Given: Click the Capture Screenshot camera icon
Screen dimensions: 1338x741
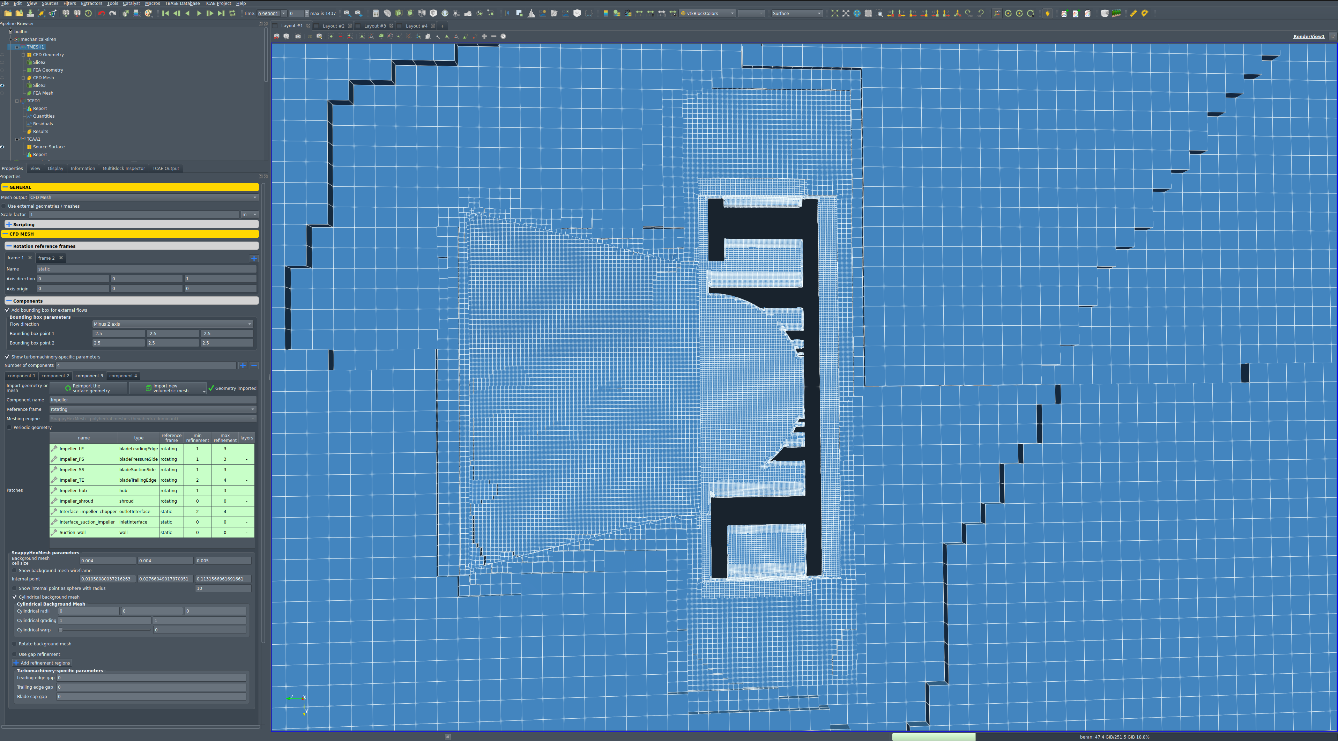Looking at the screenshot, I should 298,36.
